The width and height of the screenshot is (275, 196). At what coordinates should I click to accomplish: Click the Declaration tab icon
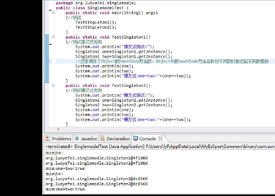[103, 138]
